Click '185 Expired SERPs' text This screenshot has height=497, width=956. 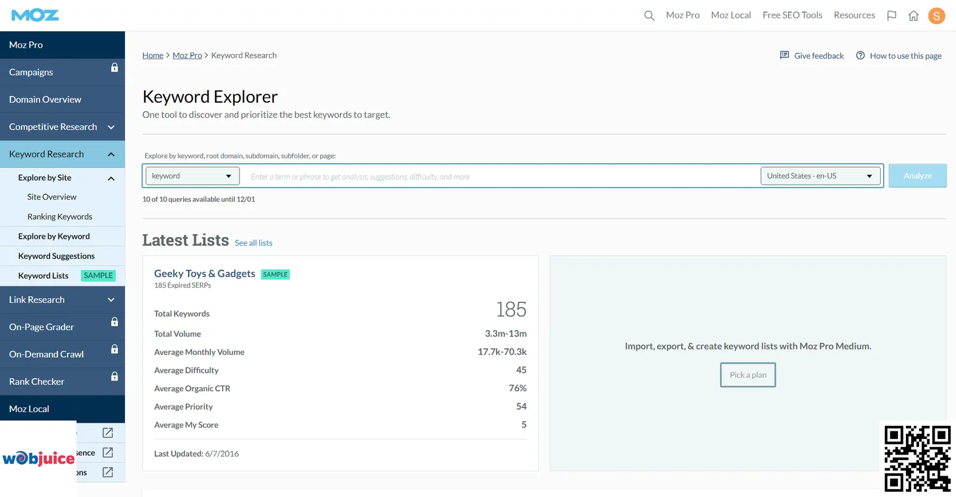coord(182,286)
